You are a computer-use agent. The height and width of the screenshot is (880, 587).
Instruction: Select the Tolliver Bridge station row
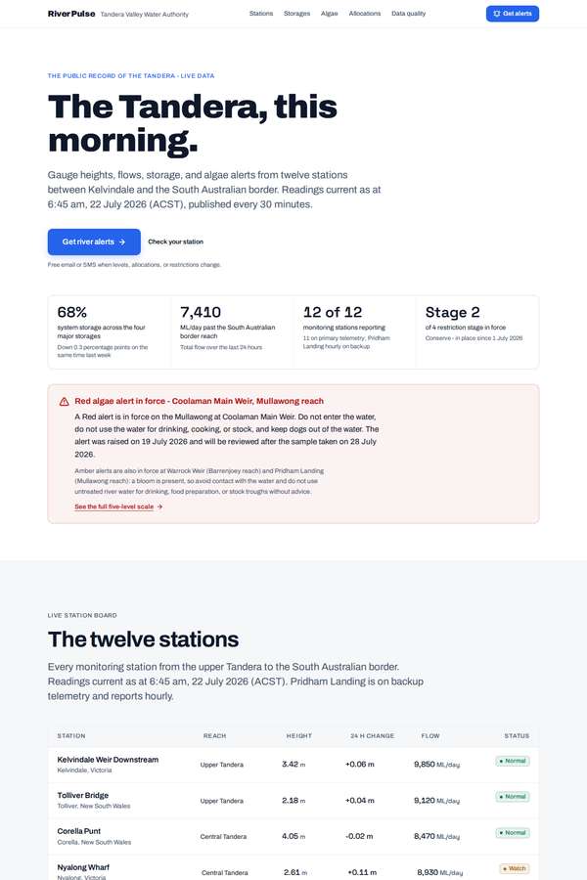[293, 800]
